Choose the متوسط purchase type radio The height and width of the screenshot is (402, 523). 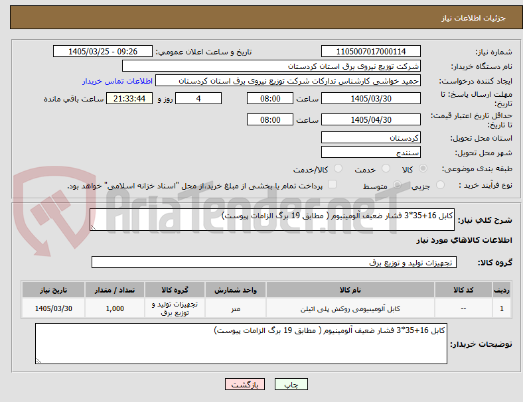[397, 184]
